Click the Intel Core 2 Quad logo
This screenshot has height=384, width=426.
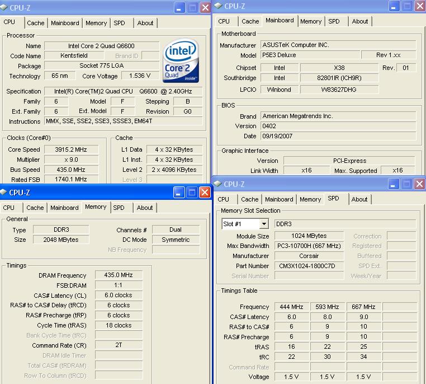[x=181, y=61]
